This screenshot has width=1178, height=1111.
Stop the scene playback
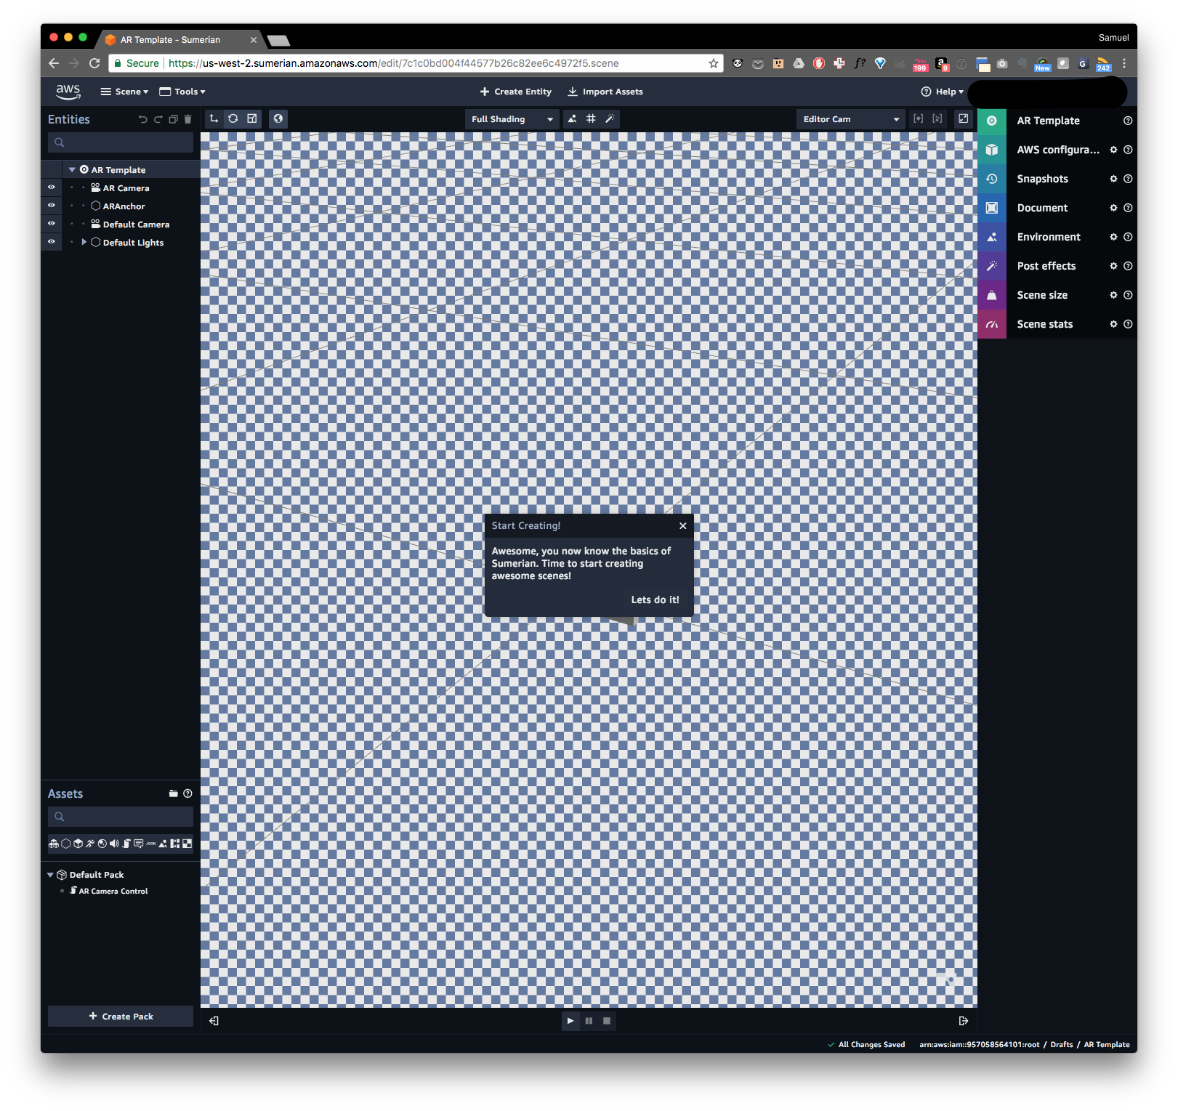(x=607, y=1021)
